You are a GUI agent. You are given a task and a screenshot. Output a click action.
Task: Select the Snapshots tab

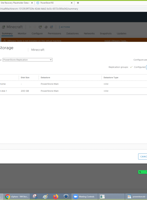pyautogui.click(x=106, y=34)
